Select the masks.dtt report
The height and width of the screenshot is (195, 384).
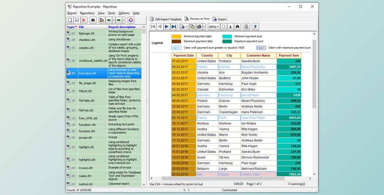tap(104, 176)
